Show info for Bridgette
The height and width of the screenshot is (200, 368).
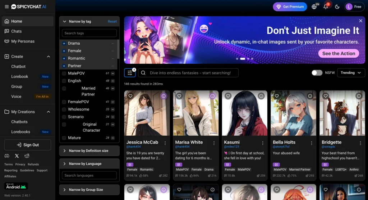point(359,96)
